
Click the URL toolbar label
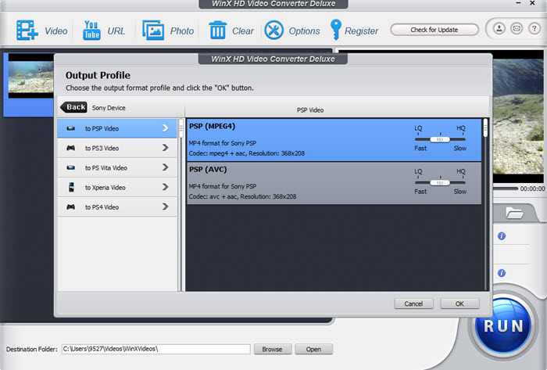116,31
